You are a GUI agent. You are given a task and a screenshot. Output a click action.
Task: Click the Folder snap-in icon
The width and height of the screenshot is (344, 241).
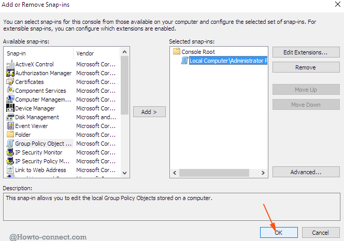10,134
